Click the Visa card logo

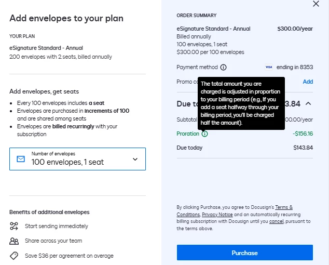269,67
